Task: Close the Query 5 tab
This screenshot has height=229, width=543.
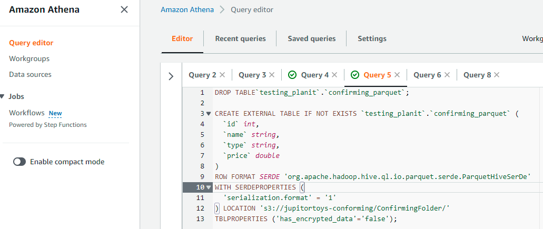Action: [x=397, y=75]
